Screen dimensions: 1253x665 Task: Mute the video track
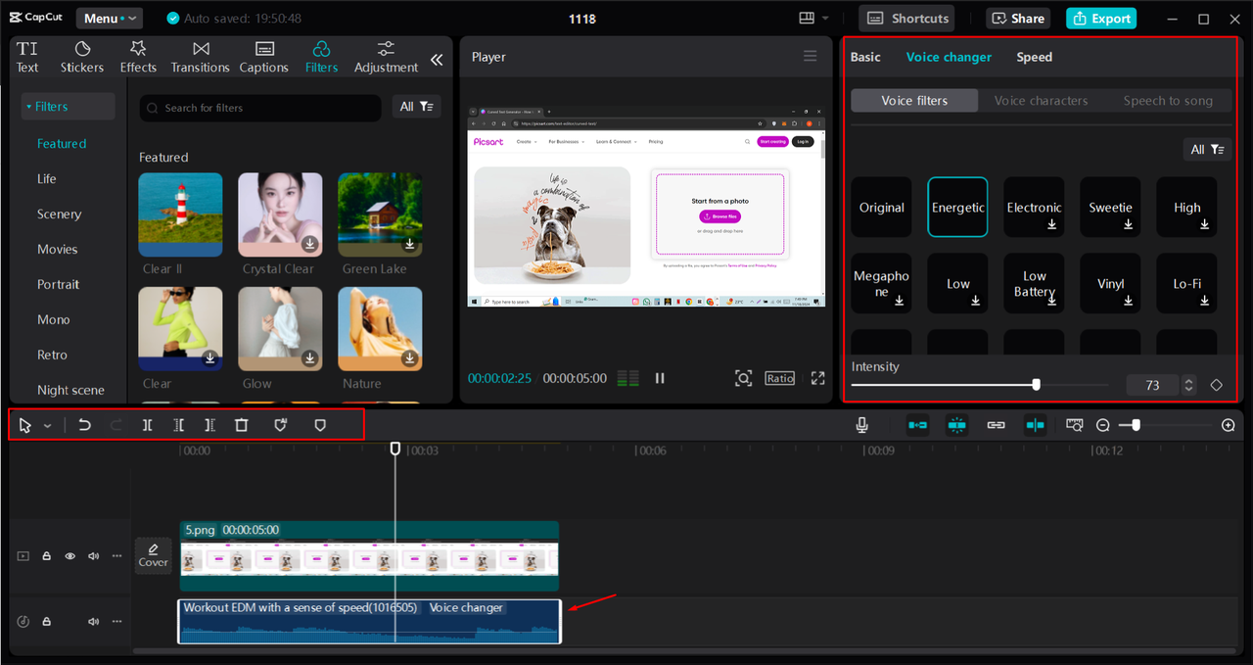tap(93, 555)
